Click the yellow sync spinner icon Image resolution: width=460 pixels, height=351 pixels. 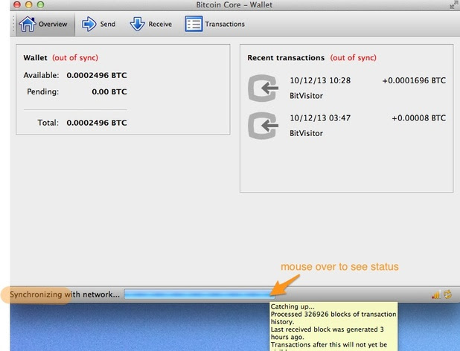click(x=447, y=294)
